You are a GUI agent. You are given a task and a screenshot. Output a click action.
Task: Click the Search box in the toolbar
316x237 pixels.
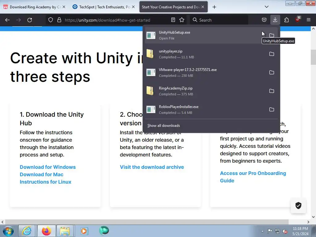pos(219,20)
